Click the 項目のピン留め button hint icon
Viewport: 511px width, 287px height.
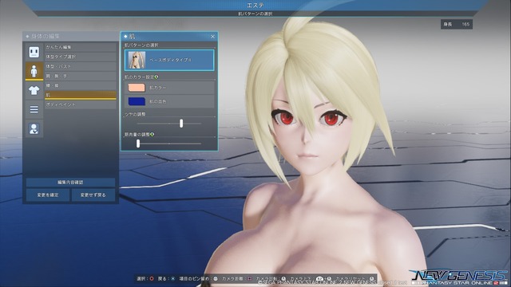point(216,279)
